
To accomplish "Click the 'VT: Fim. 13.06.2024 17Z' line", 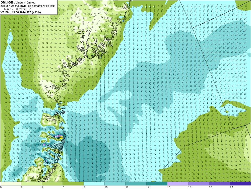I will [x=16, y=12].
